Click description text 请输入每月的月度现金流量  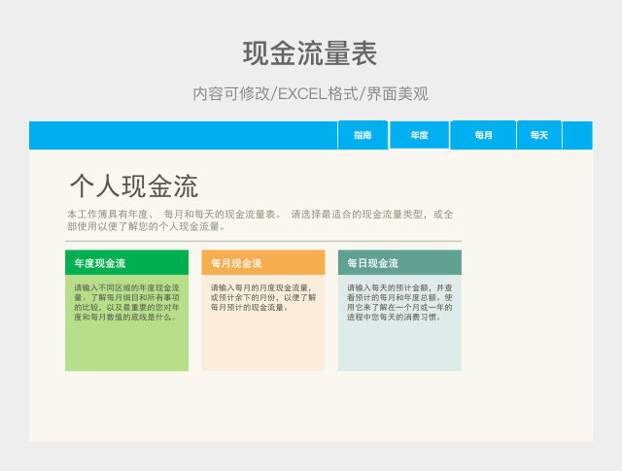click(x=263, y=297)
